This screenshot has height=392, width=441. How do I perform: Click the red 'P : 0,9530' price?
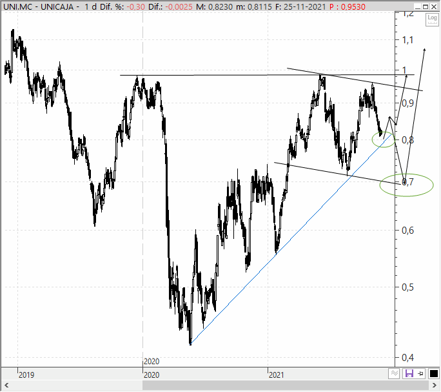(348, 6)
